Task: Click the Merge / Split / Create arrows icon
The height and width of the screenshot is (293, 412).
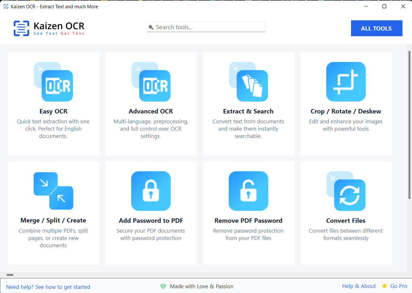Action: click(x=54, y=191)
